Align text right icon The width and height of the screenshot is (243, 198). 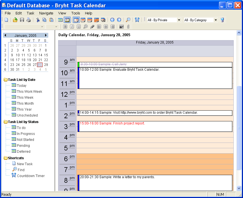(x=113, y=27)
